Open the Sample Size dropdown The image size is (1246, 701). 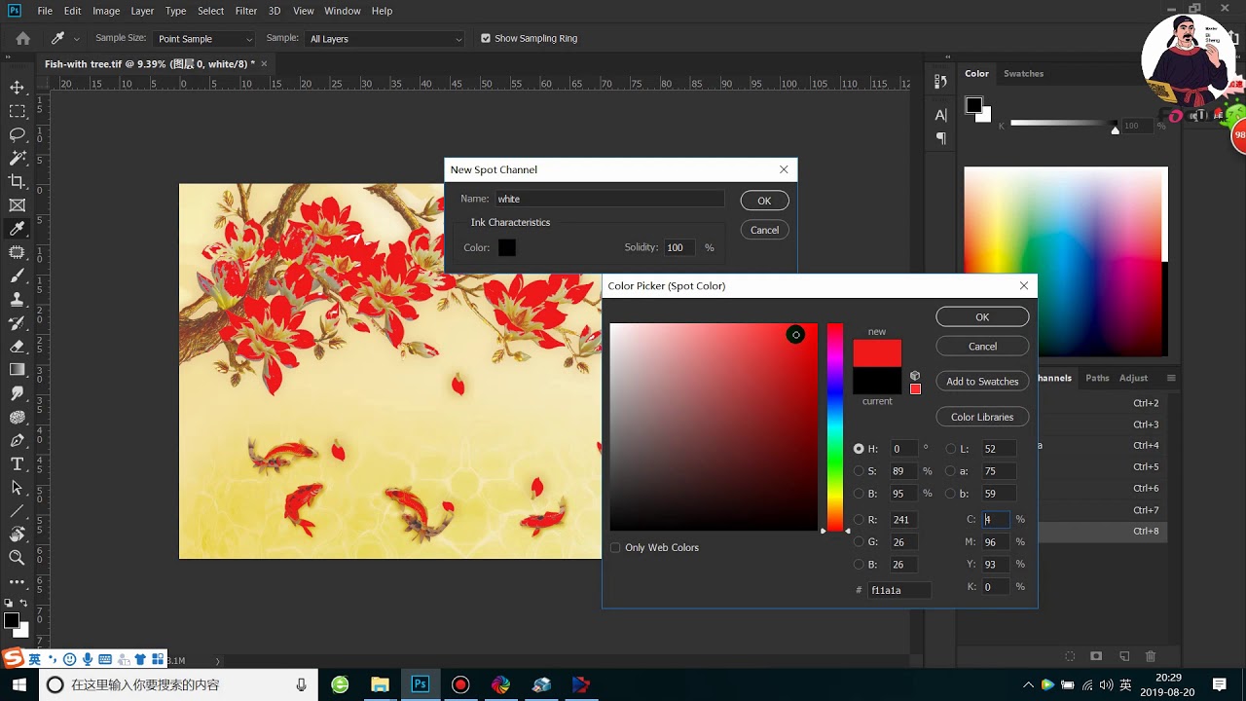point(203,39)
